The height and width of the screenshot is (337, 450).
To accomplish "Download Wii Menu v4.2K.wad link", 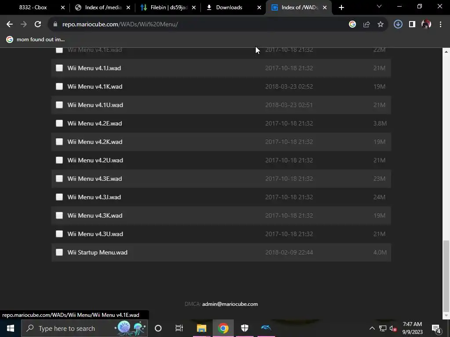I will pos(95,142).
